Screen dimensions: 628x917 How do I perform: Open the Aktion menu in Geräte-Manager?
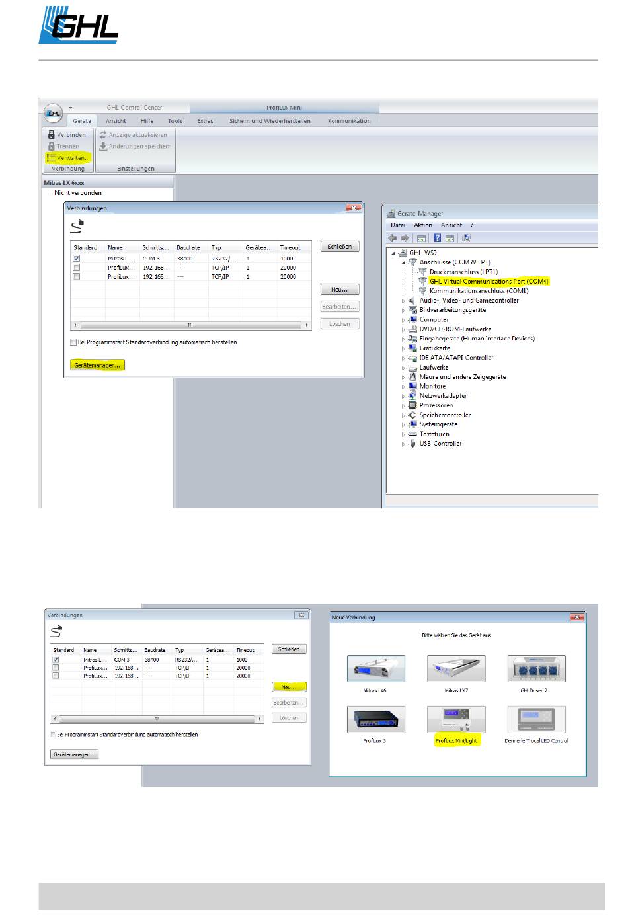coord(423,225)
